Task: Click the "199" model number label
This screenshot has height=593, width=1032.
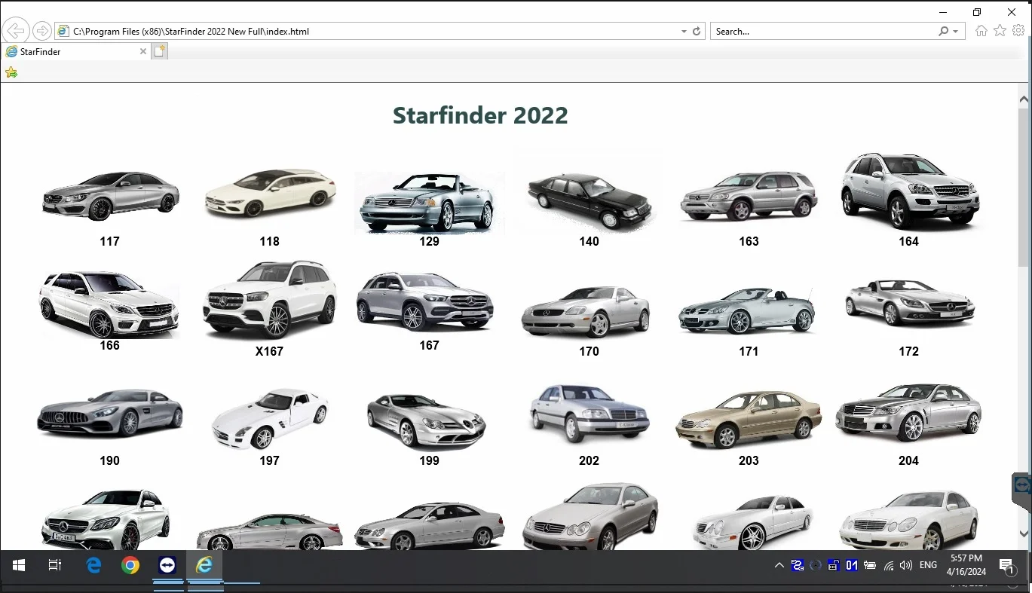Action: point(429,460)
